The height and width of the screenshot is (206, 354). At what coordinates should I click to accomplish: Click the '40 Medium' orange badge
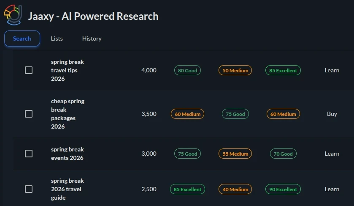point(235,190)
